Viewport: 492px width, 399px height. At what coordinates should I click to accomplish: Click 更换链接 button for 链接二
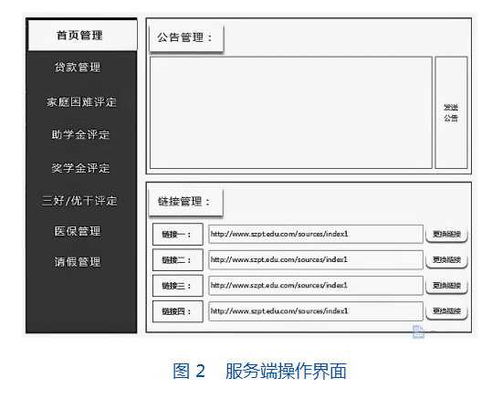[446, 260]
